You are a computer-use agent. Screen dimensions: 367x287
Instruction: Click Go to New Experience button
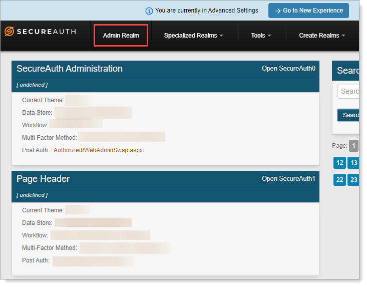308,11
